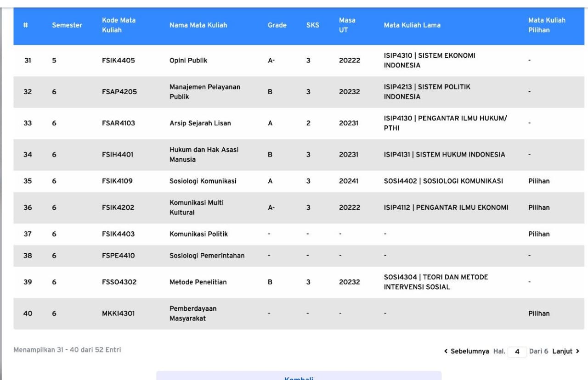
Task: Select course code FSIK4109
Action: 117,181
